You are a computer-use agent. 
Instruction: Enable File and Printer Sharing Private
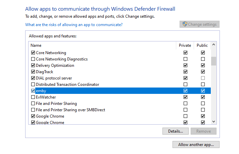[x=185, y=104]
